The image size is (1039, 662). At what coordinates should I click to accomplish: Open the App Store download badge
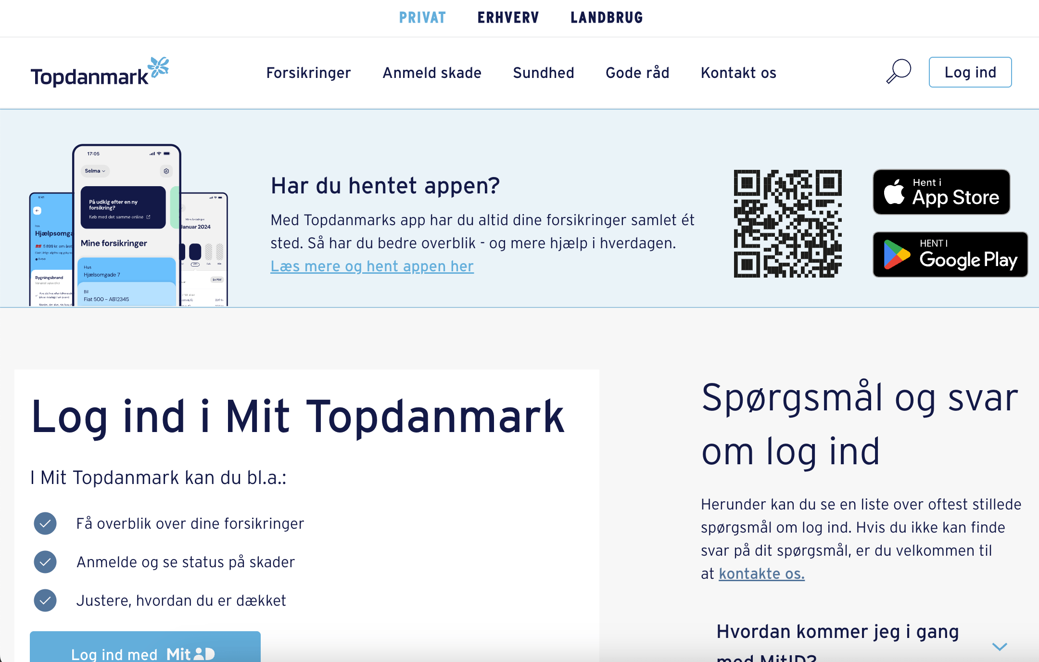point(941,192)
